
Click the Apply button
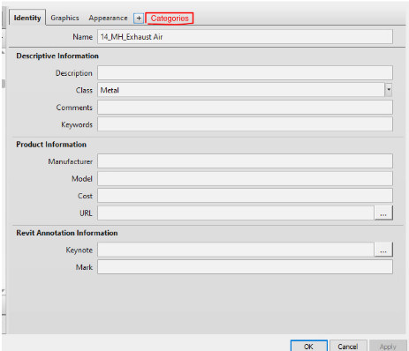(x=388, y=346)
